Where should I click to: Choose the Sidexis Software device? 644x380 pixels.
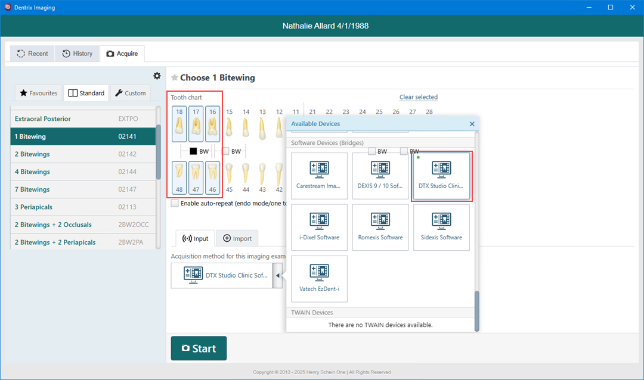pos(441,228)
